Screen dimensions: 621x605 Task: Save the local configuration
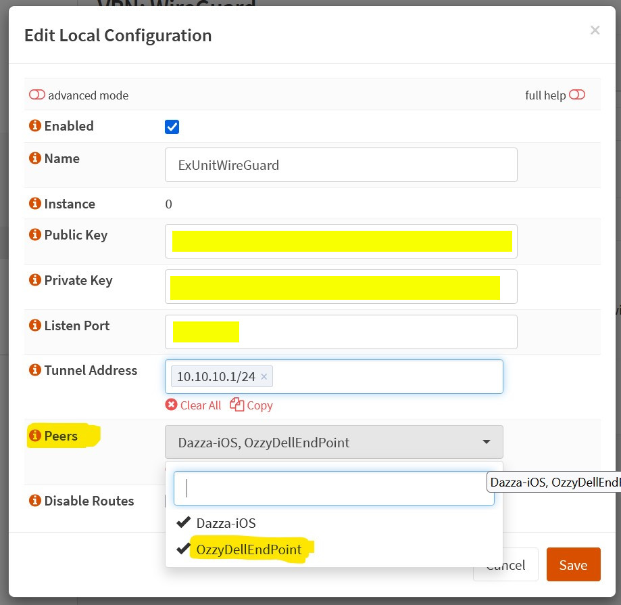[574, 564]
